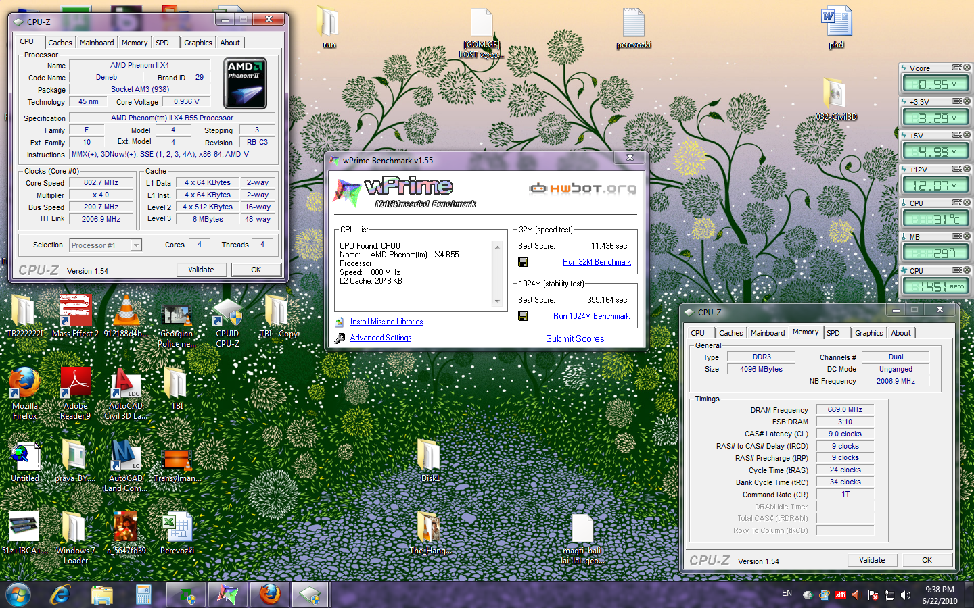Image resolution: width=974 pixels, height=608 pixels.
Task: Open Memory tab in Phenom CPU-Z window
Action: pos(135,43)
